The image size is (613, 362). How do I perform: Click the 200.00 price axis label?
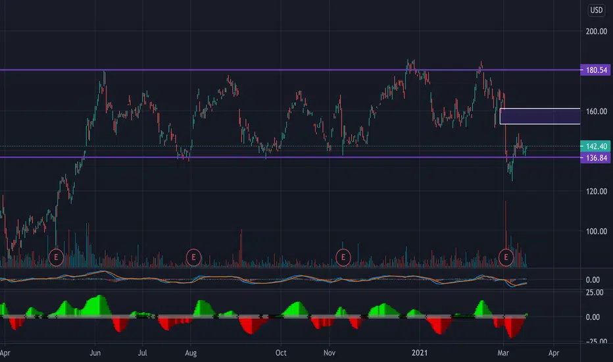596,32
